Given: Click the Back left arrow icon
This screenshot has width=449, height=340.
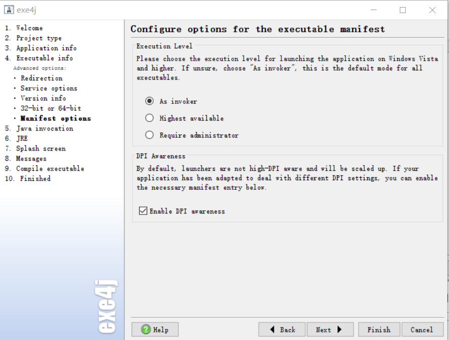Looking at the screenshot, I should click(272, 329).
